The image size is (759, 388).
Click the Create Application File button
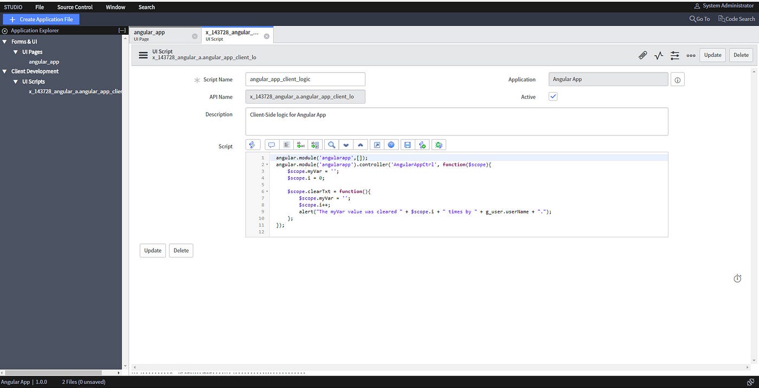[x=41, y=18]
